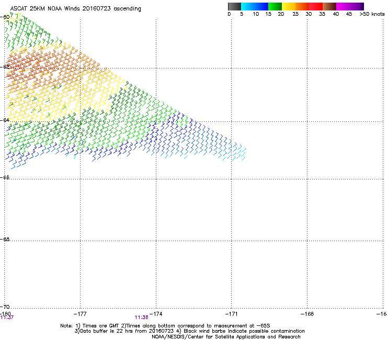Click the -62 latitude axis label
387x340 pixels.
5,66
